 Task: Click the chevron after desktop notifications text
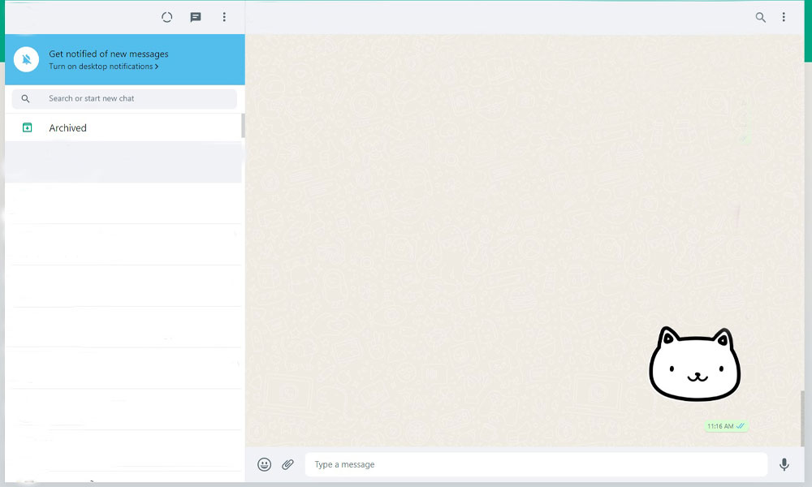click(x=157, y=67)
